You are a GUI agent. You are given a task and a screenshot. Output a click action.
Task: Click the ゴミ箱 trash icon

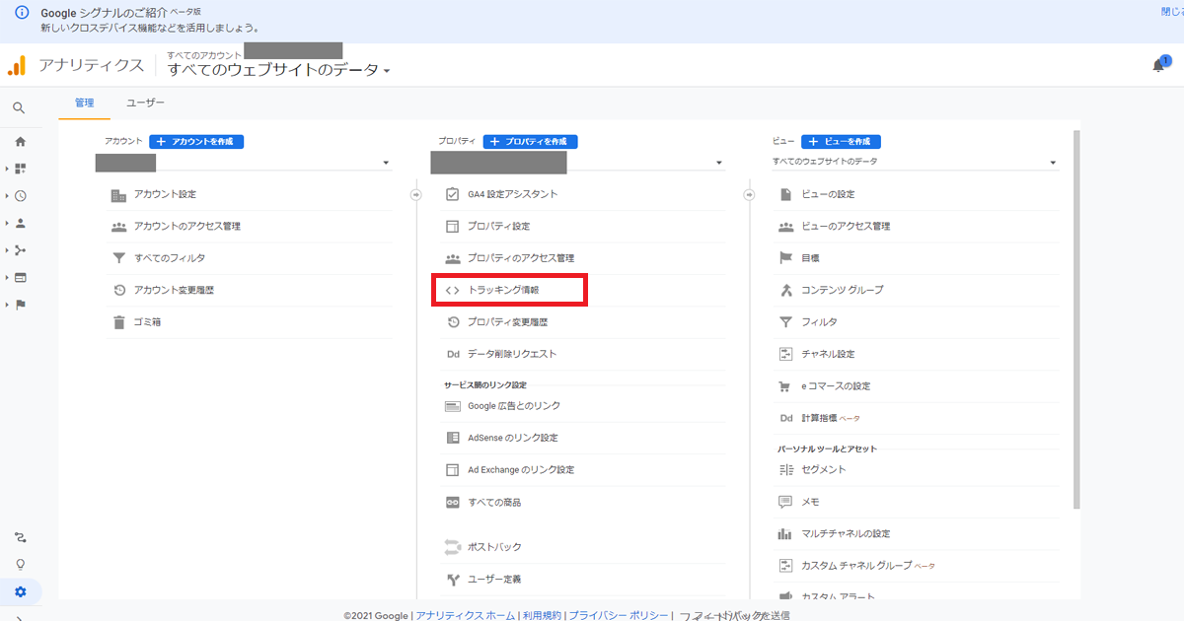pyautogui.click(x=118, y=321)
